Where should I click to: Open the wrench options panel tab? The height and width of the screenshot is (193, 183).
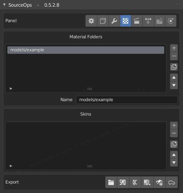[114, 21]
